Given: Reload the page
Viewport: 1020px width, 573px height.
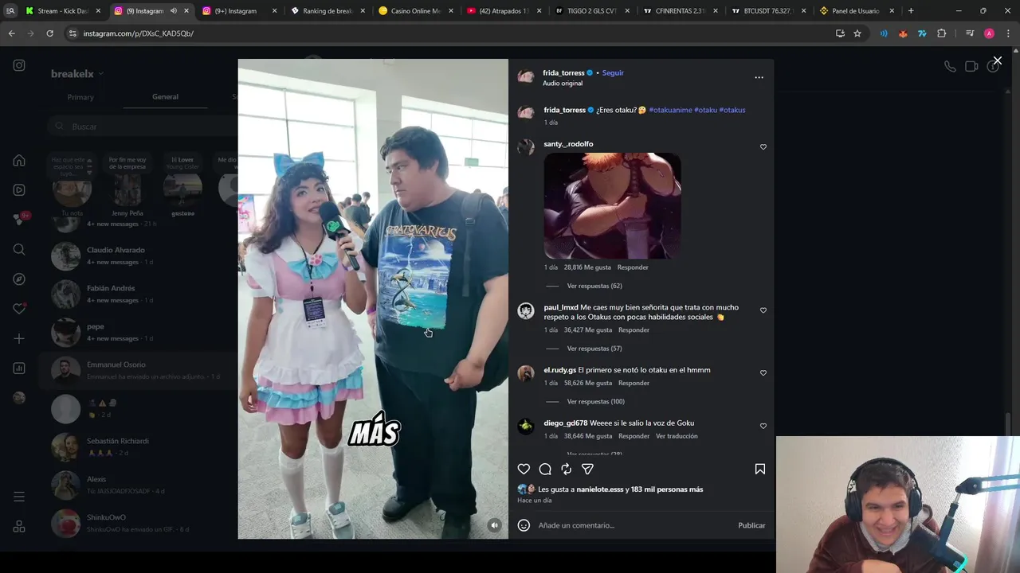Looking at the screenshot, I should (x=49, y=33).
